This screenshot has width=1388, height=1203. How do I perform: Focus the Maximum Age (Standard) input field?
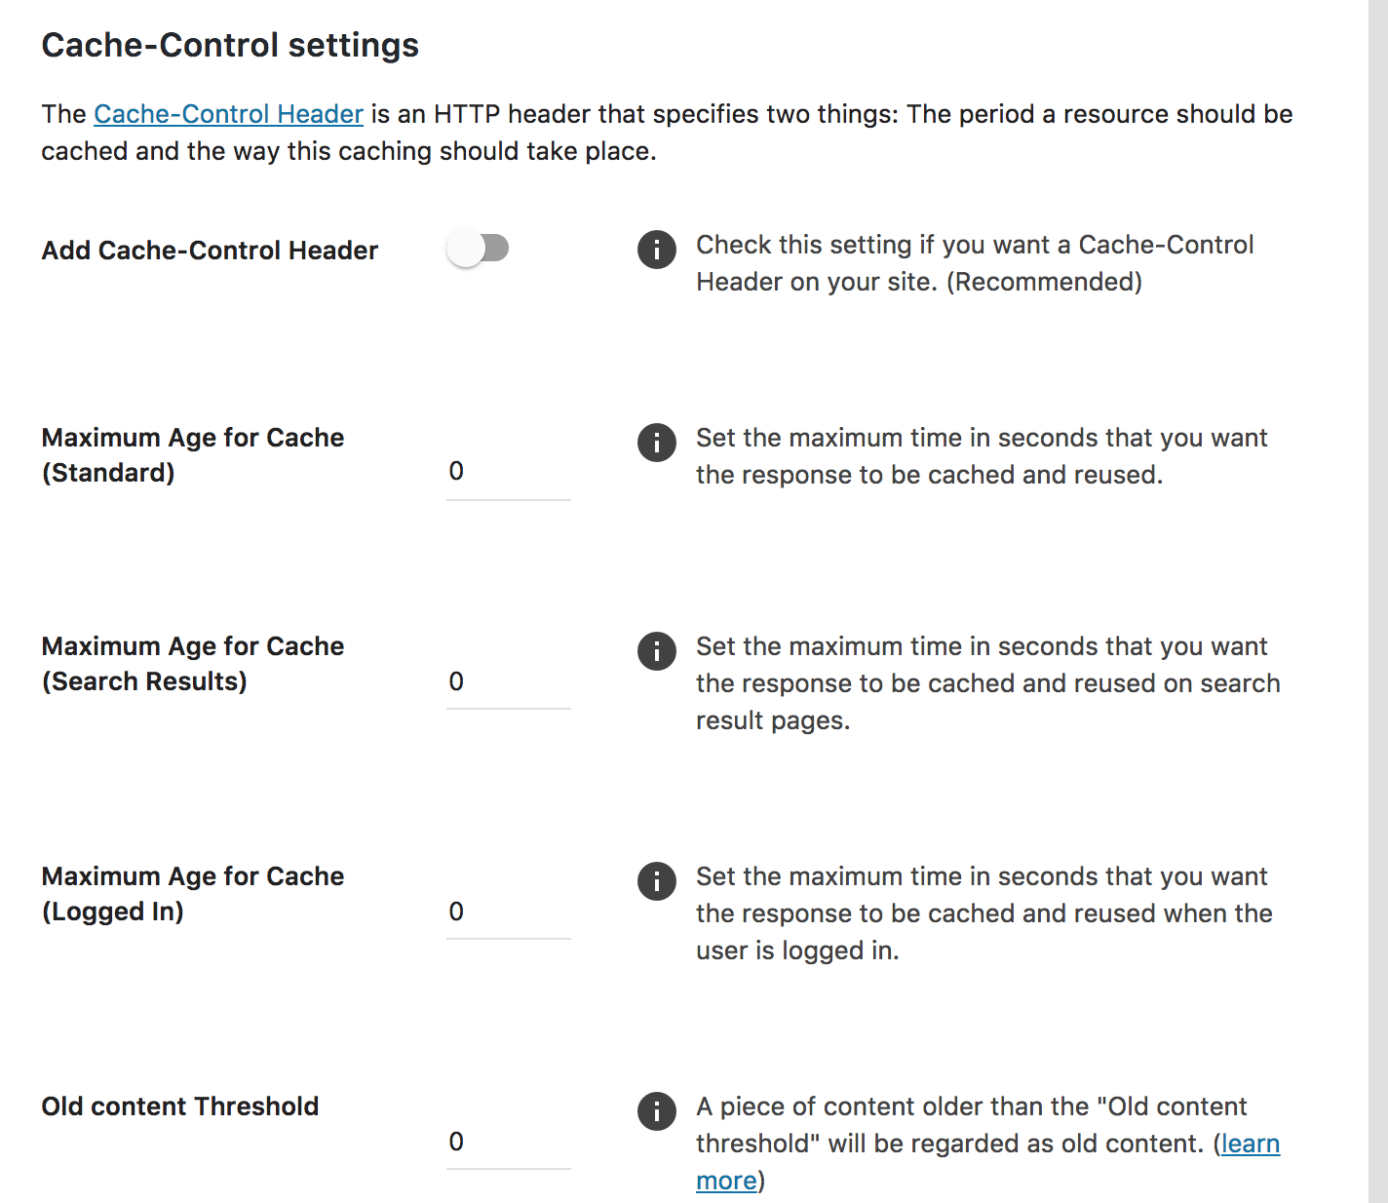tap(508, 472)
